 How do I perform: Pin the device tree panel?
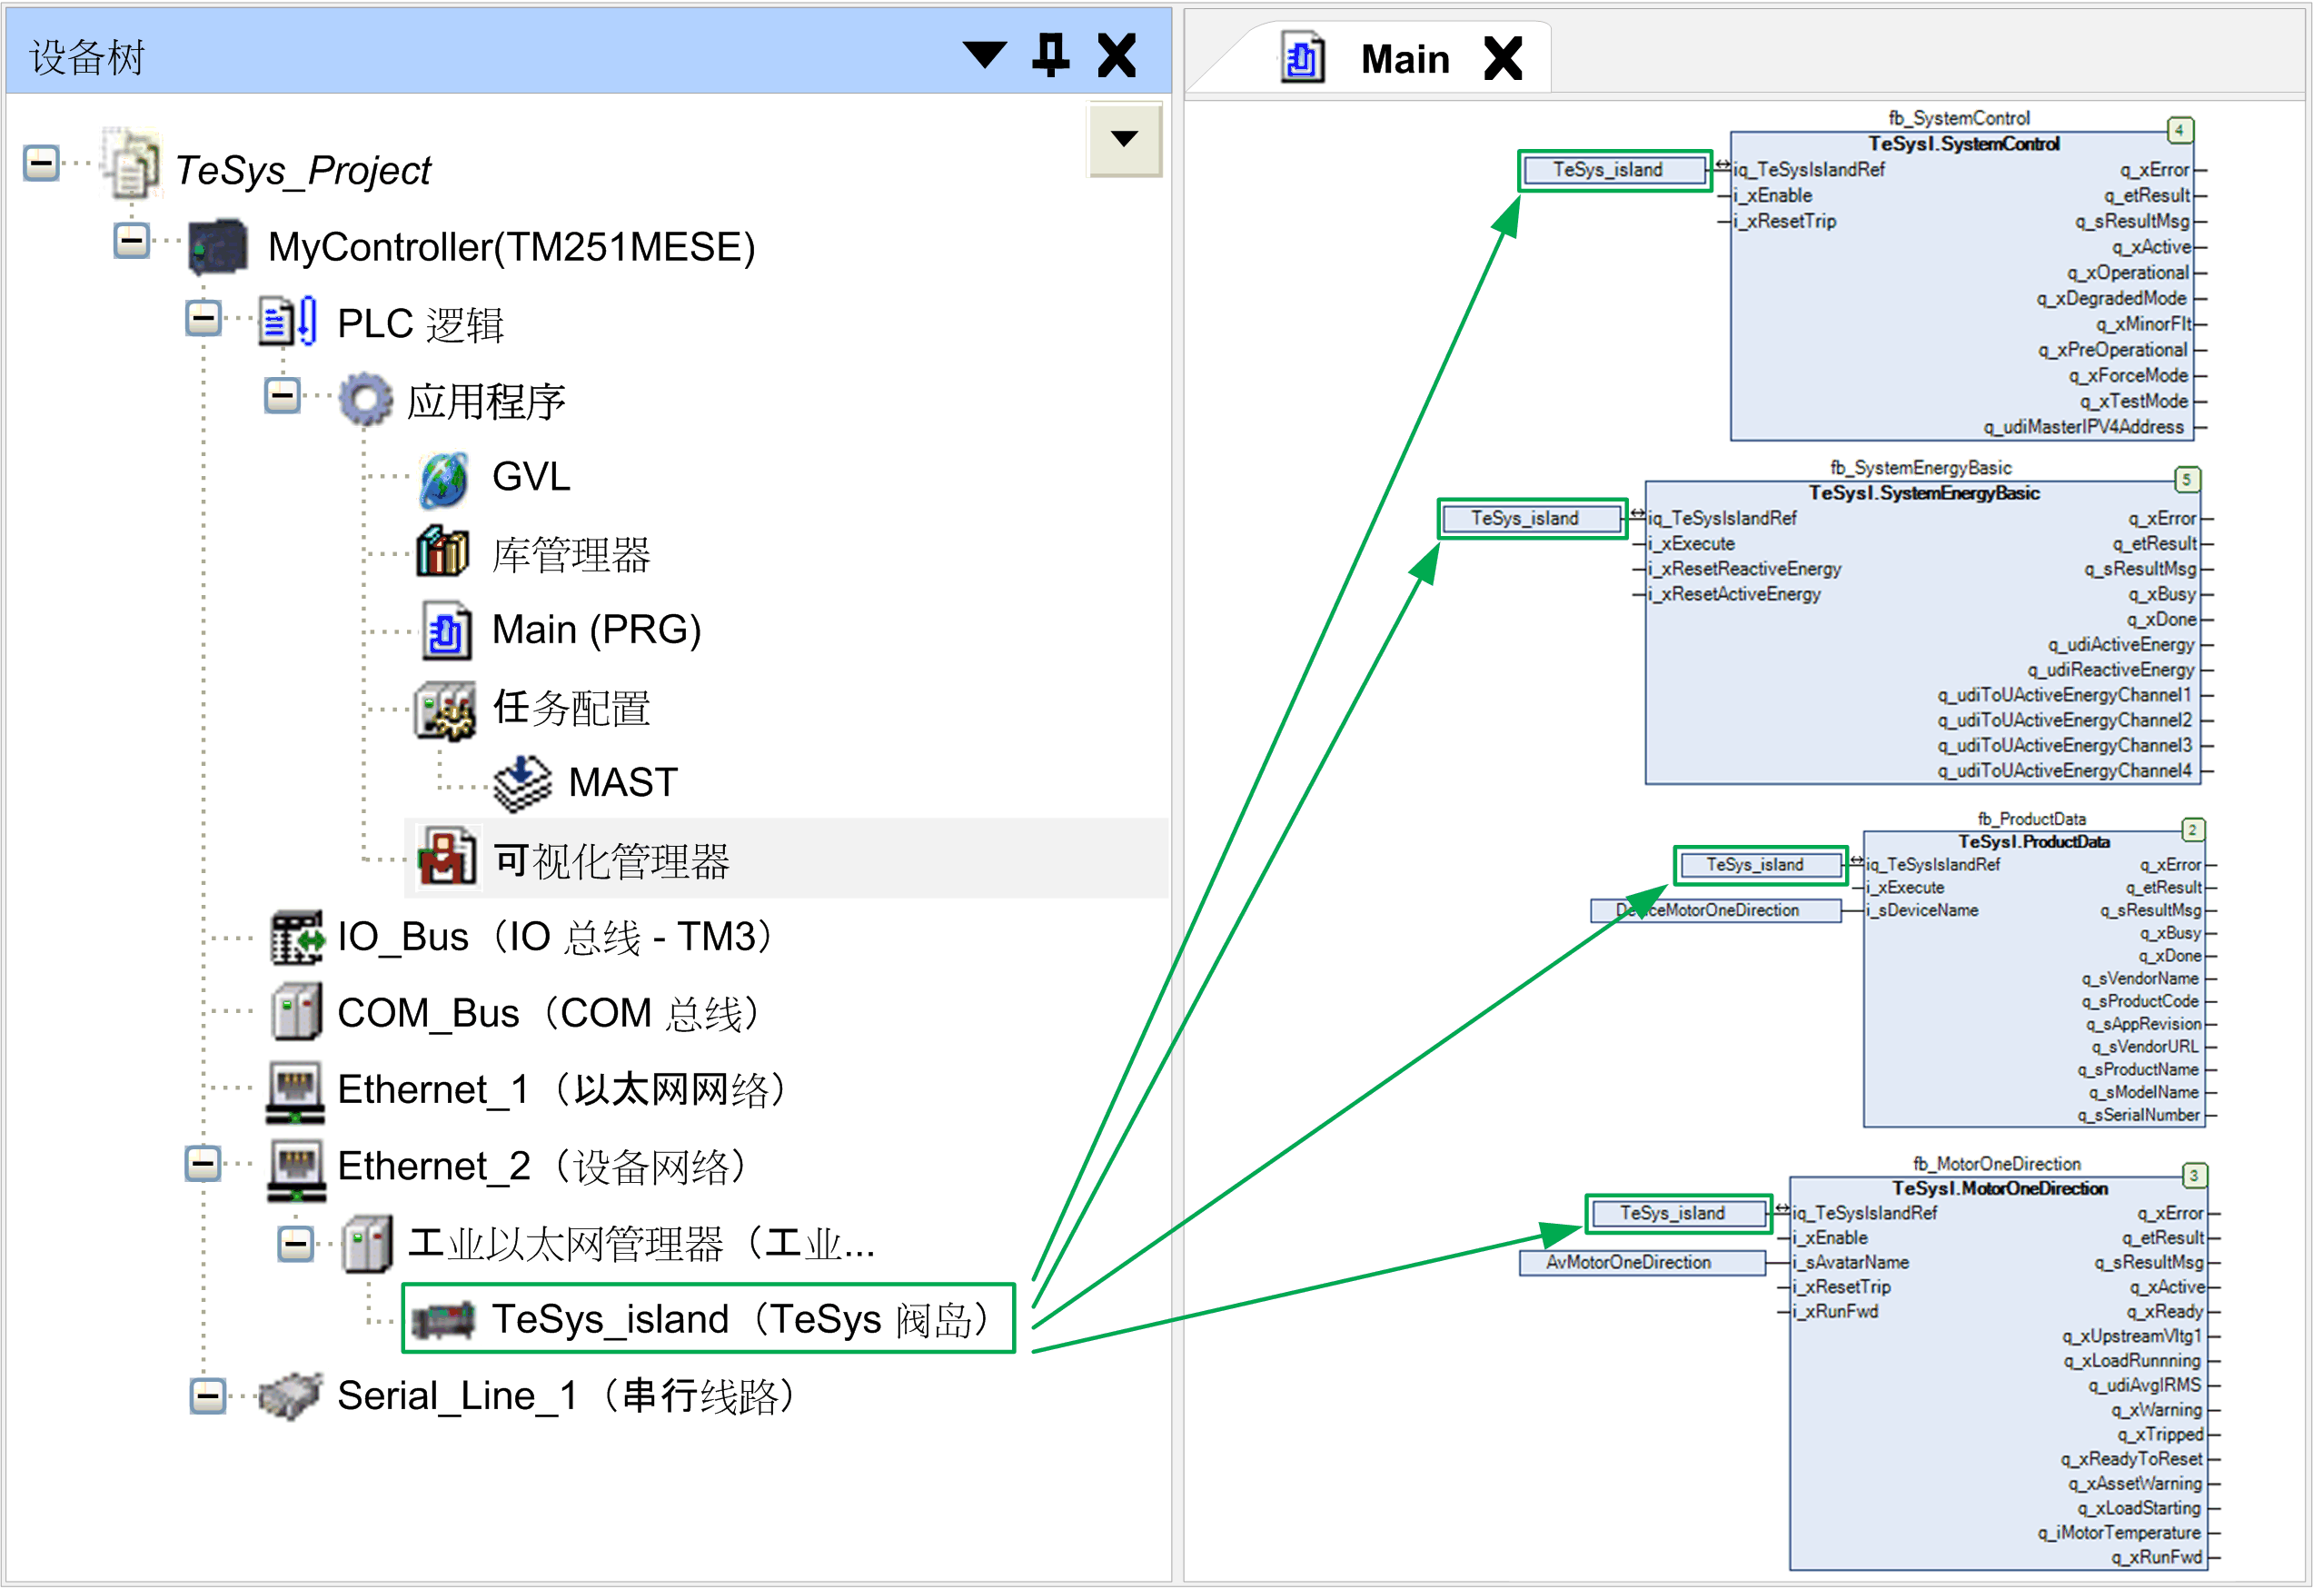[1050, 55]
